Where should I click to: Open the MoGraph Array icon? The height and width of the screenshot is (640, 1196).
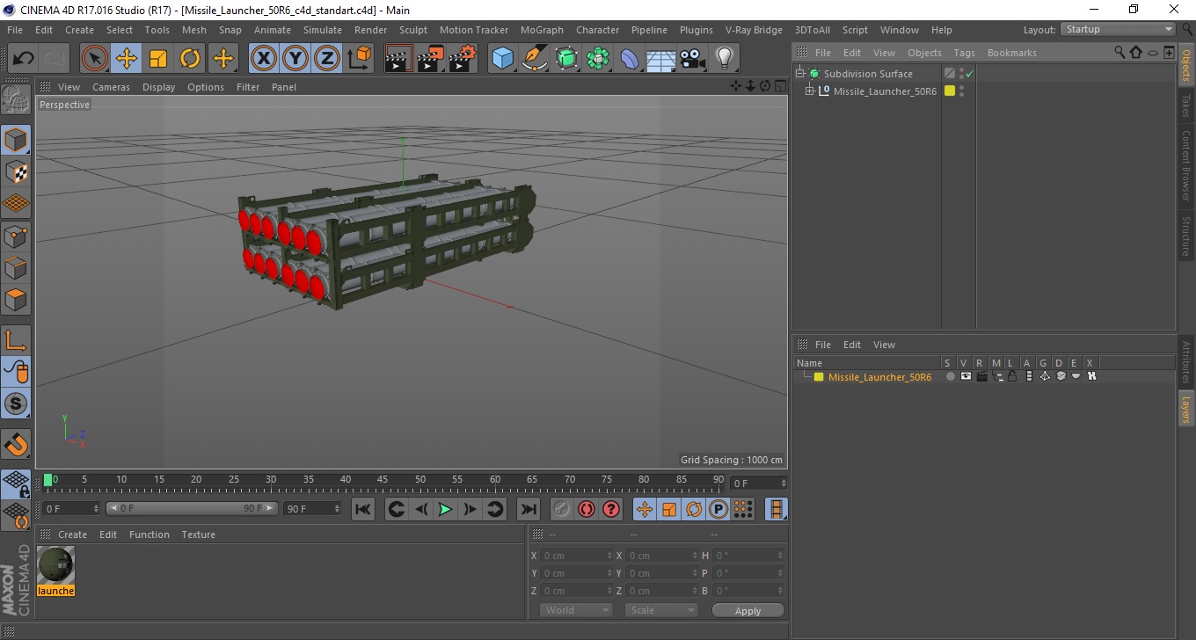(x=598, y=59)
